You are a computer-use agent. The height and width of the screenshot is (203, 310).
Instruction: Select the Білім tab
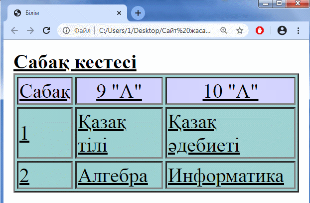point(67,13)
